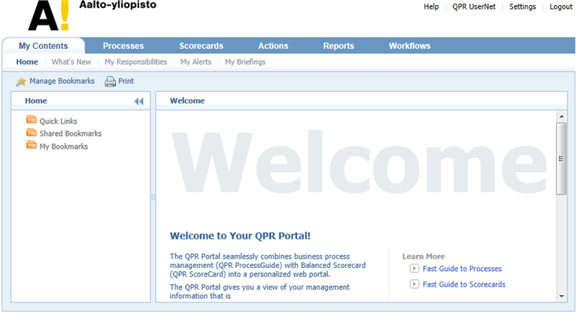Open the Actions tab
The image size is (577, 314).
pyautogui.click(x=273, y=46)
